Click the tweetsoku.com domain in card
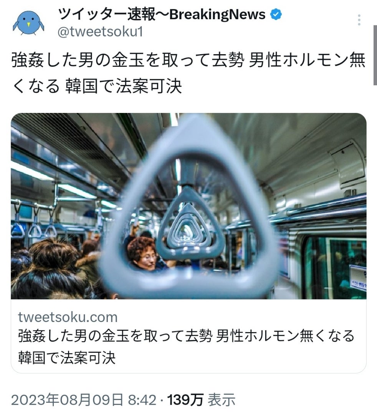 68,317
